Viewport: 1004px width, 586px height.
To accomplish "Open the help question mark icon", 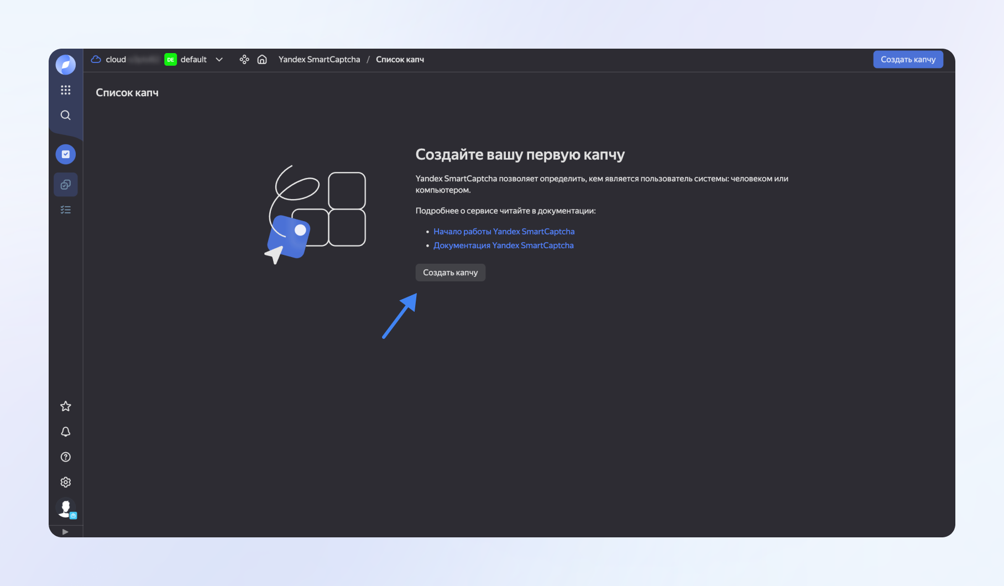I will (65, 457).
